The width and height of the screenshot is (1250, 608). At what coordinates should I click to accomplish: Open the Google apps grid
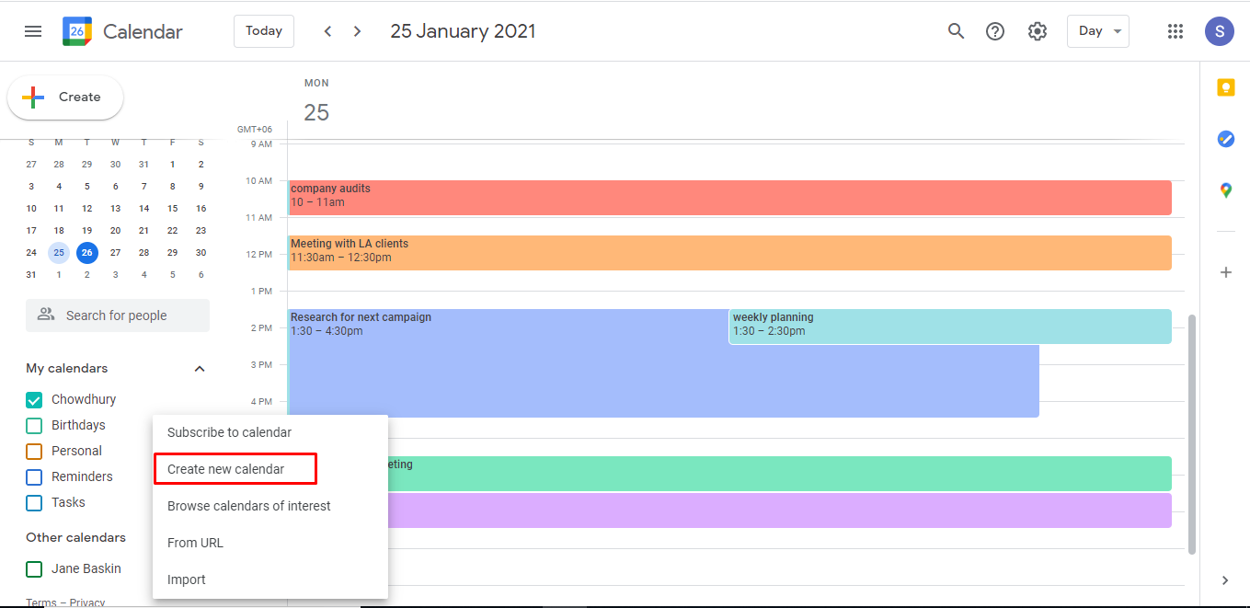[x=1175, y=30]
